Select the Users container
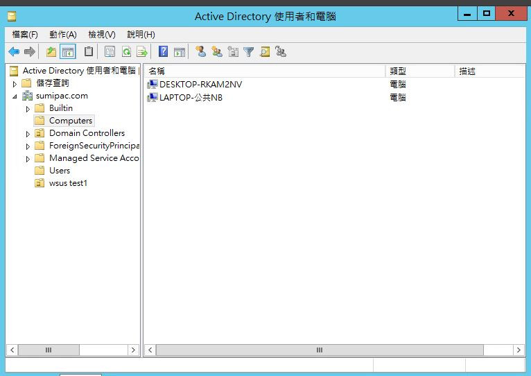This screenshot has width=531, height=376. [60, 171]
